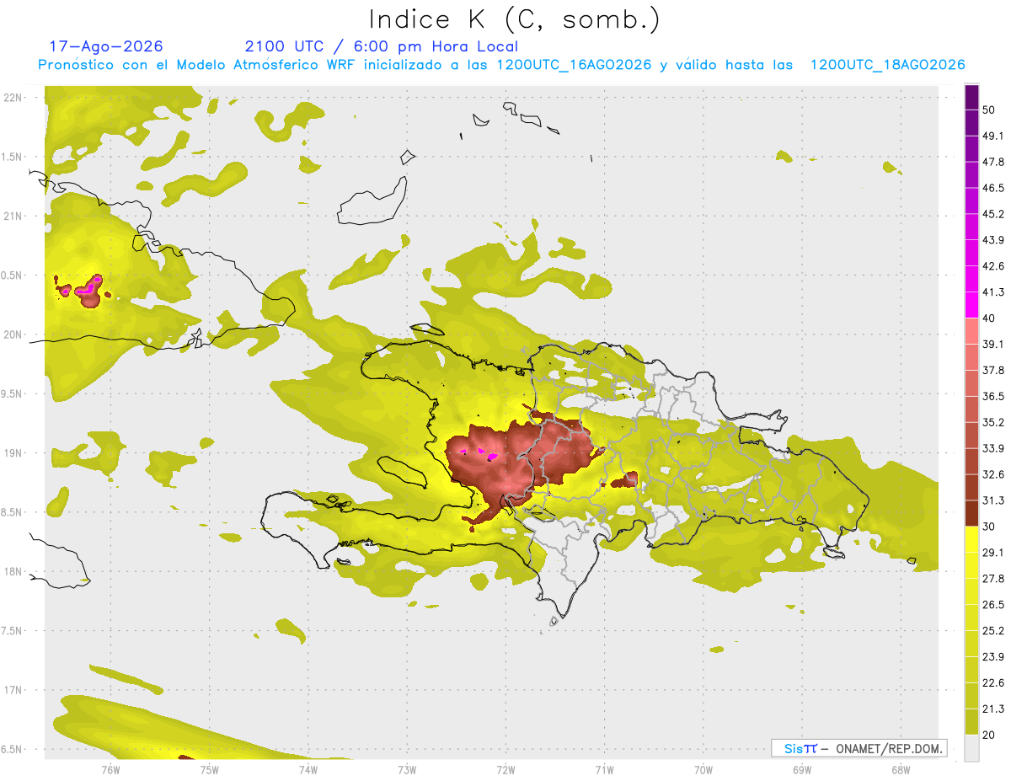Click the legend value "35.2"
Image resolution: width=1011 pixels, height=781 pixels.
click(993, 422)
